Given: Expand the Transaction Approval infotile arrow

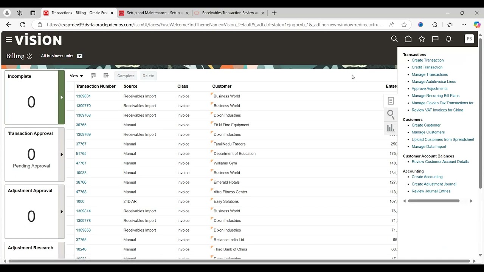Looking at the screenshot, I should [62, 155].
